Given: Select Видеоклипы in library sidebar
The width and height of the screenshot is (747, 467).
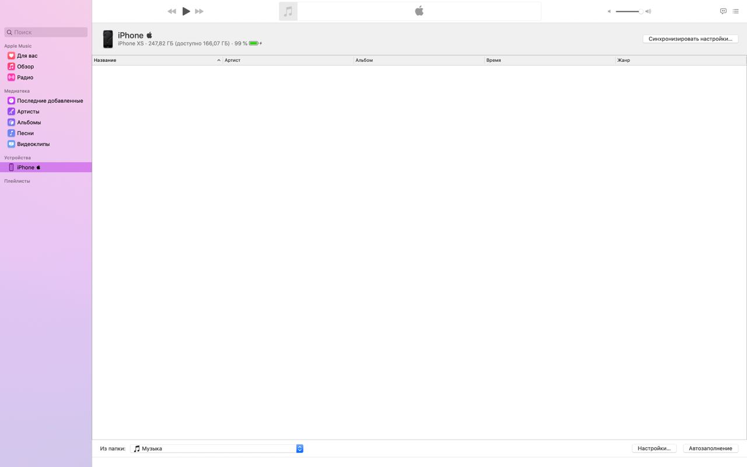Looking at the screenshot, I should 46,144.
